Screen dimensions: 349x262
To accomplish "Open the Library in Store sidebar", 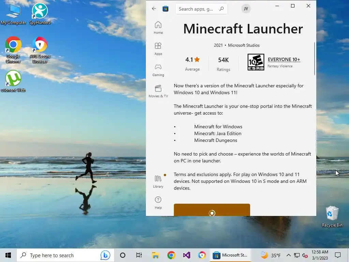I will point(158,181).
